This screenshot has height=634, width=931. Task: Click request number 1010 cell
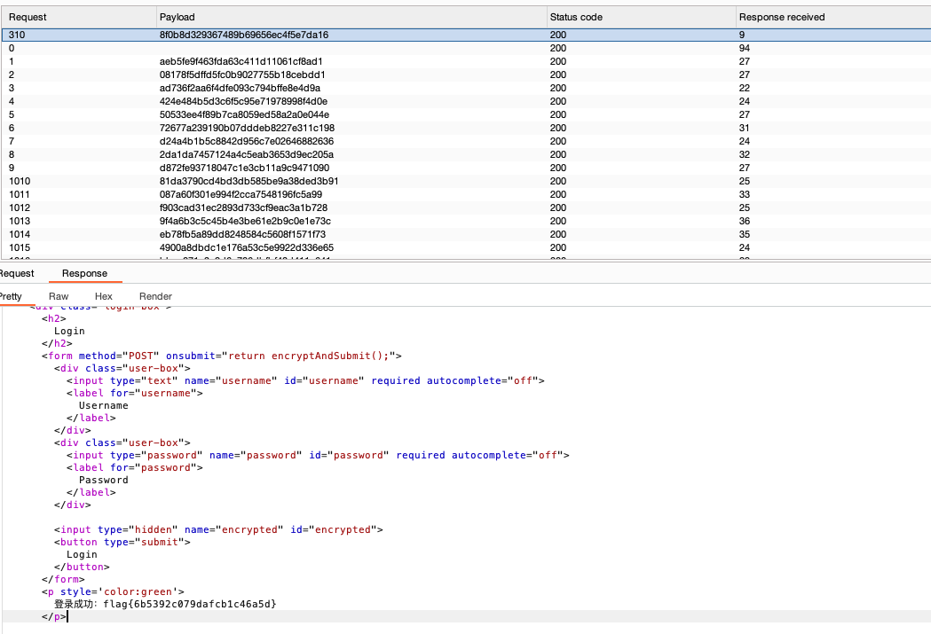(x=20, y=181)
